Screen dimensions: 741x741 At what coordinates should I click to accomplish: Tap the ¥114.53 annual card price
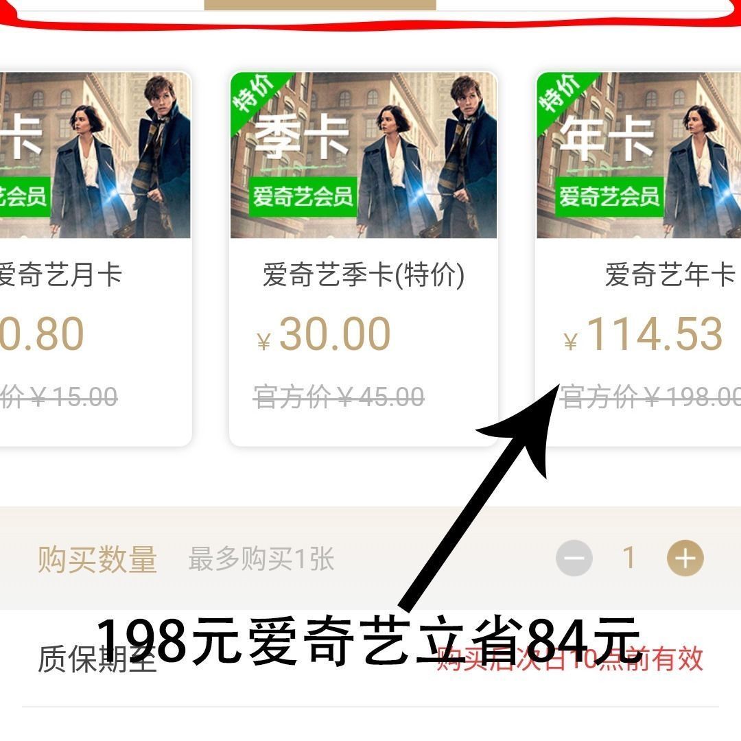point(643,334)
